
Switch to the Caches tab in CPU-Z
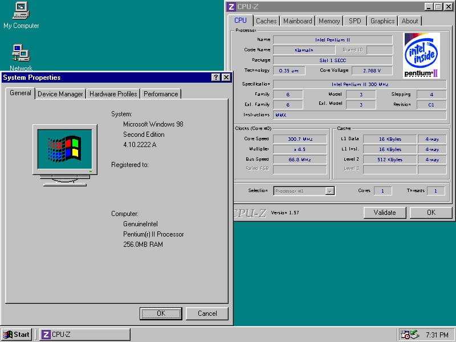click(x=266, y=21)
